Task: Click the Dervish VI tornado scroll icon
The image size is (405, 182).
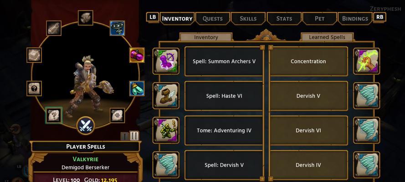Action: (367, 131)
